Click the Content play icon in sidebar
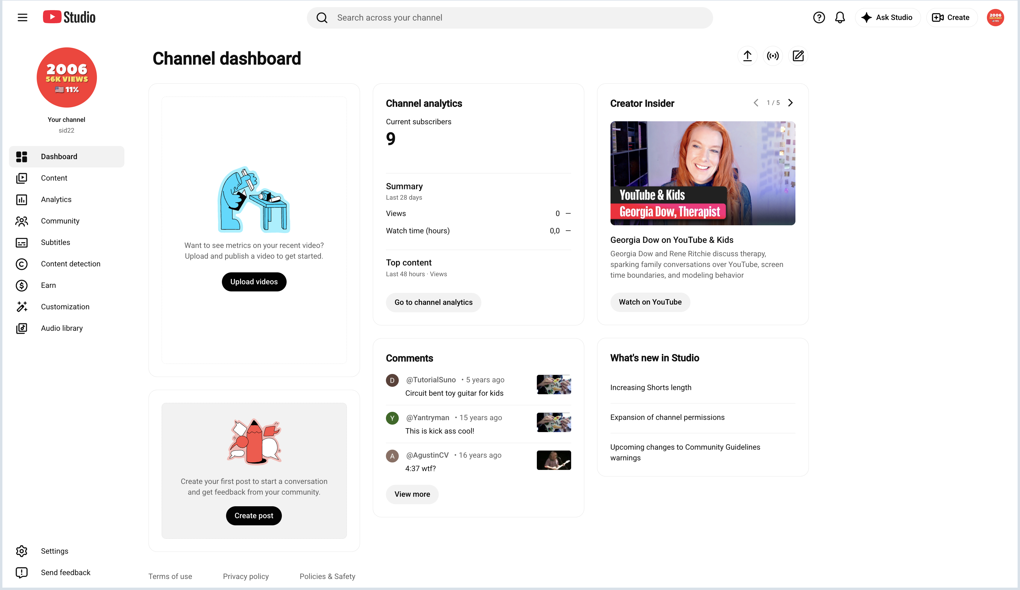The image size is (1020, 590). 21,178
